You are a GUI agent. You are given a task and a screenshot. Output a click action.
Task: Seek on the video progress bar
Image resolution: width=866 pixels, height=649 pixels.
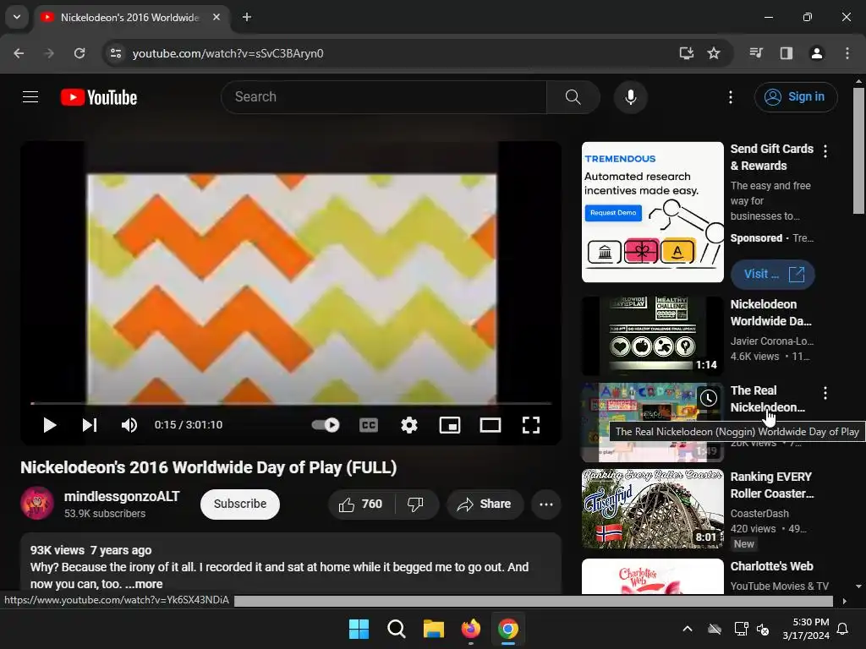[x=291, y=403]
